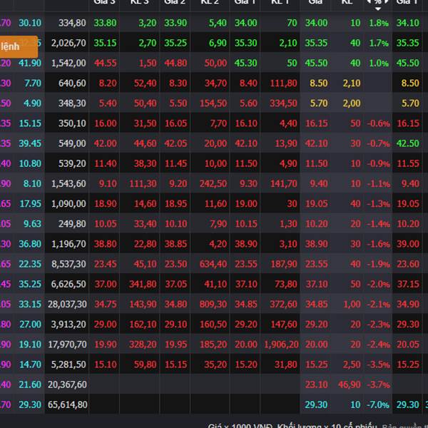This screenshot has width=428, height=428.
Task: Select the total volume cell '5,281,50'
Action: pyautogui.click(x=68, y=365)
